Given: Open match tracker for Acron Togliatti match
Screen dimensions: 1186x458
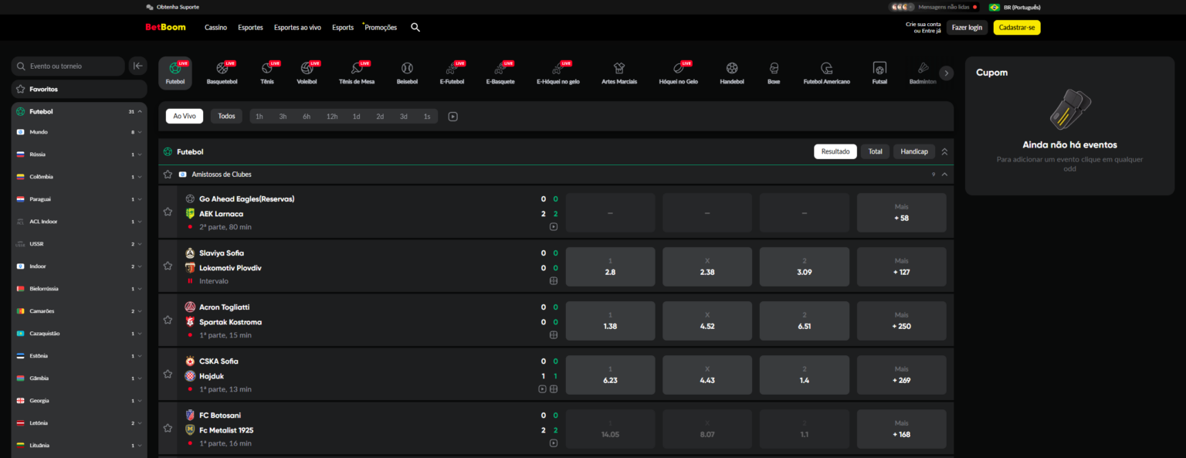Looking at the screenshot, I should [x=554, y=335].
